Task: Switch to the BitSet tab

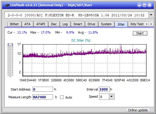Action: pos(14,24)
